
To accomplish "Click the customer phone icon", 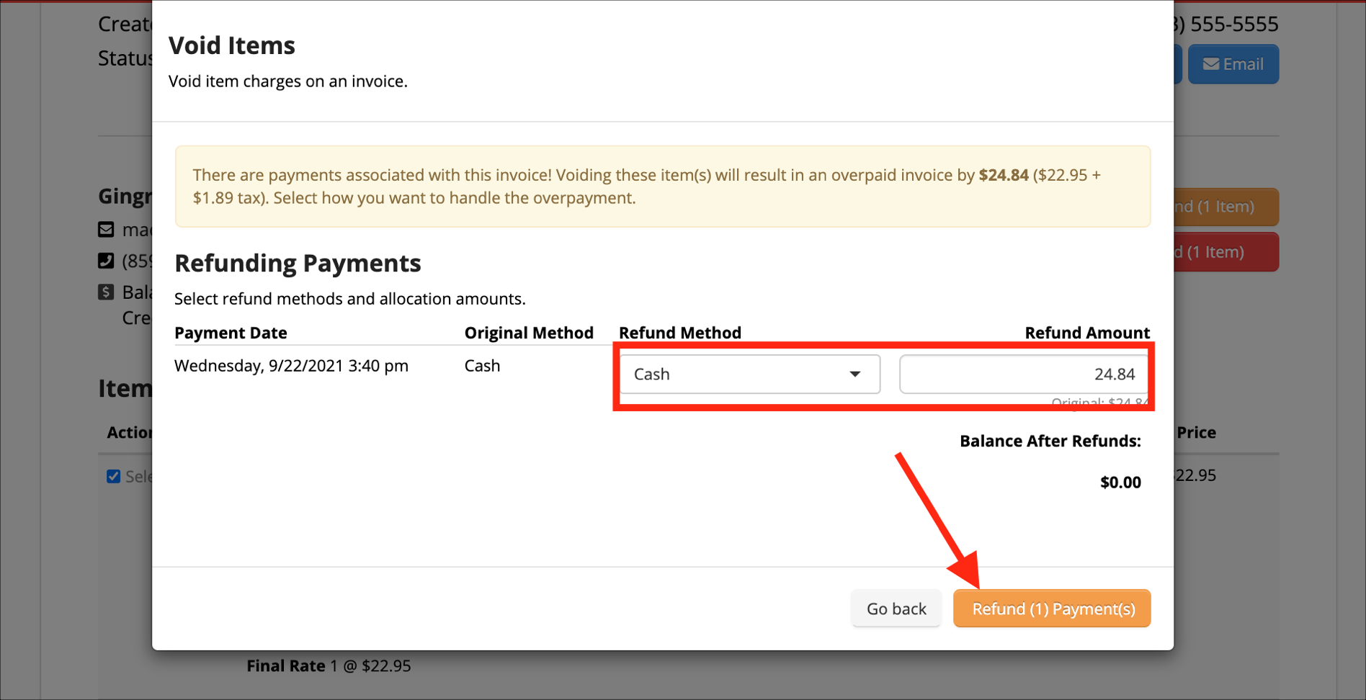I will coord(106,261).
